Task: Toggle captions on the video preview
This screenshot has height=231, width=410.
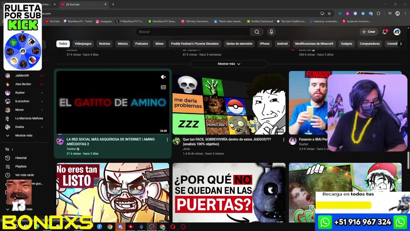Action: pyautogui.click(x=163, y=87)
